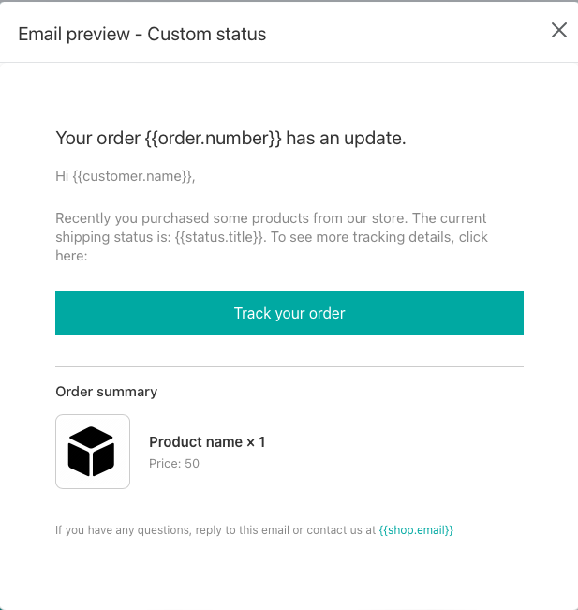Screen dimensions: 578x610
Task: Click the order update headline text
Action: pos(230,138)
